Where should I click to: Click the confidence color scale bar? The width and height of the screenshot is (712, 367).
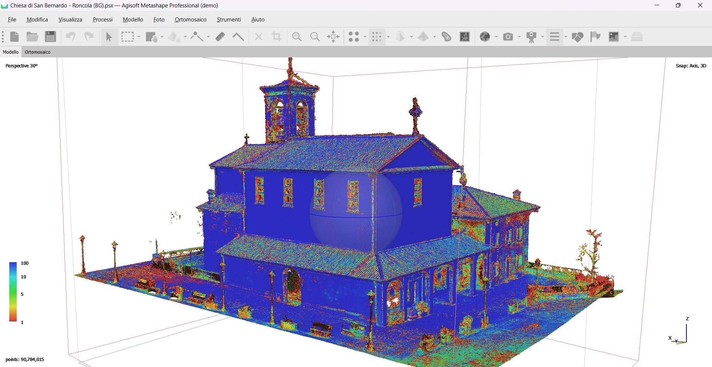pyautogui.click(x=13, y=291)
